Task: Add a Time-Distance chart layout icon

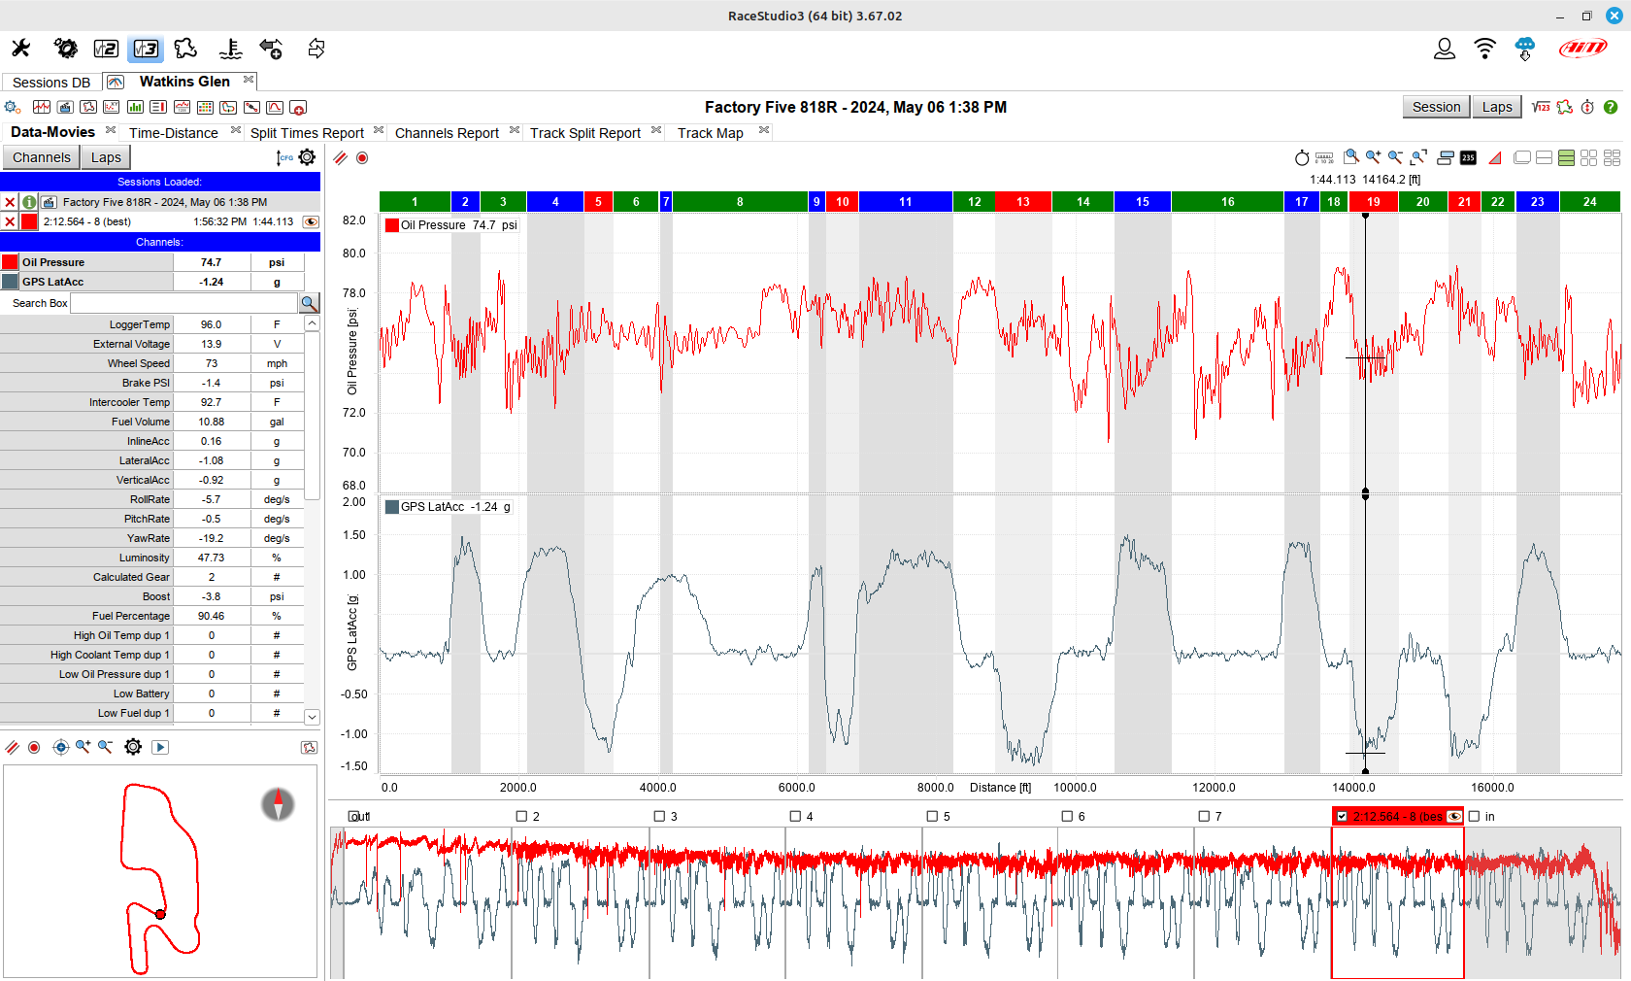Action: (42, 107)
